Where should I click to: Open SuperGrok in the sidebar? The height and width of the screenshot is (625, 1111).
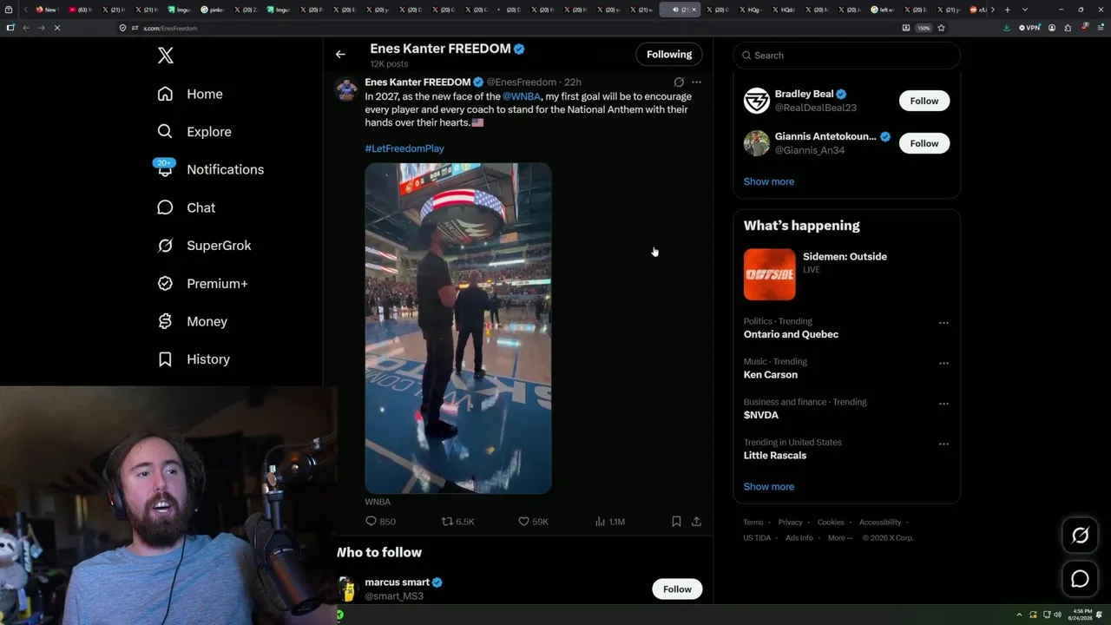tap(204, 246)
